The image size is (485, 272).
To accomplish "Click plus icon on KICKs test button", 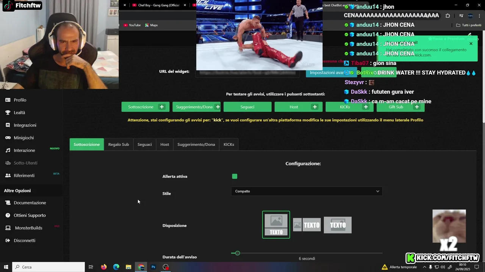I will point(366,107).
